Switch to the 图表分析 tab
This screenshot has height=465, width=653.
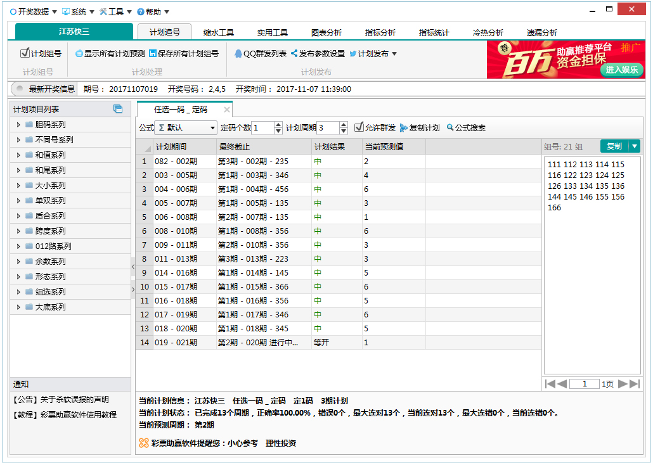[326, 32]
